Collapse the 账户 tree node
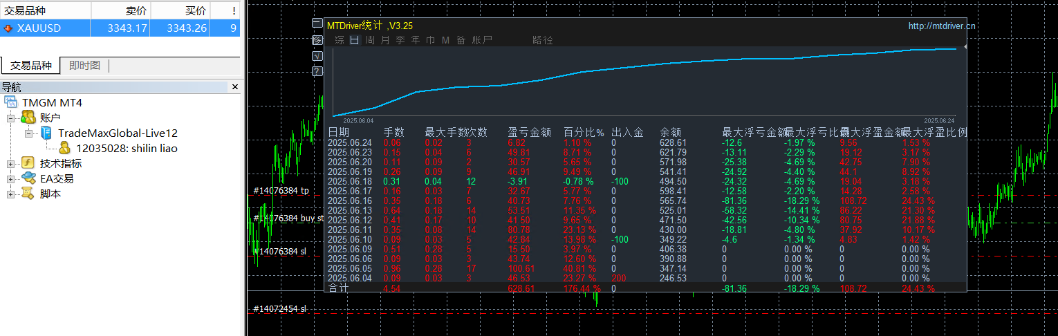The image size is (1058, 336). pyautogui.click(x=11, y=118)
